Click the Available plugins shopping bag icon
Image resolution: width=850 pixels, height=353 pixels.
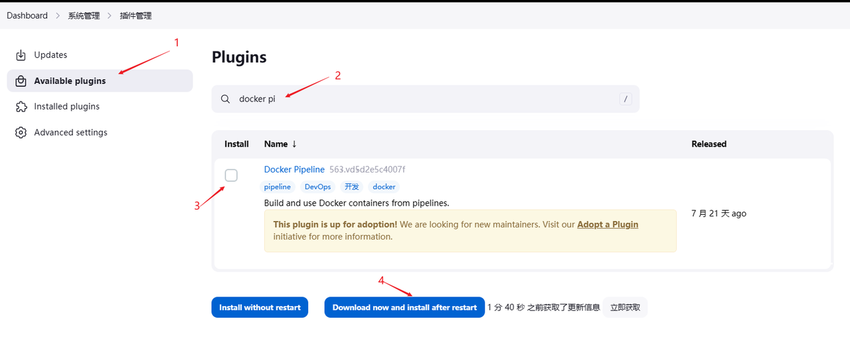point(21,81)
